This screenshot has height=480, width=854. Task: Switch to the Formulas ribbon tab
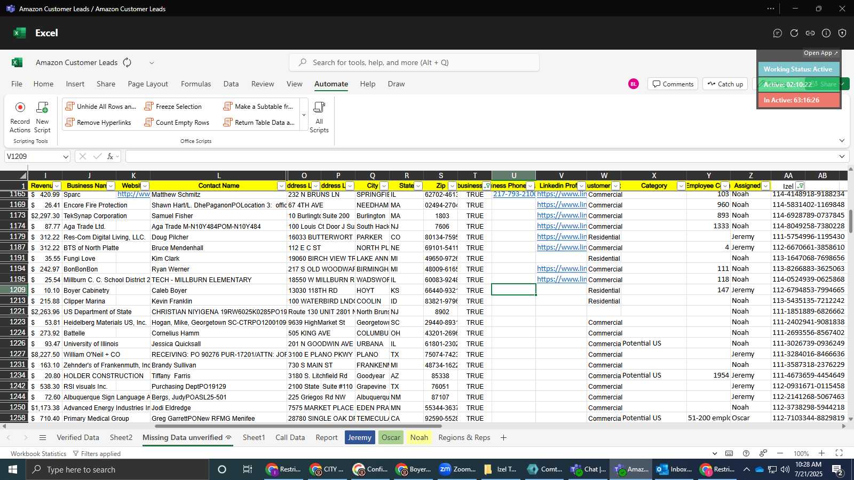coord(196,84)
